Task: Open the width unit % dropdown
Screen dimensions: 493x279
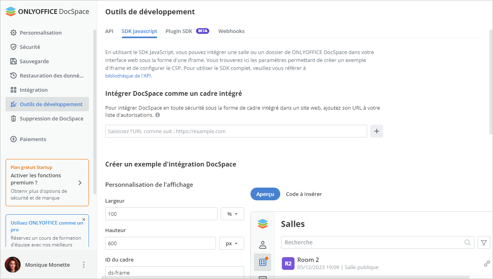Action: pyautogui.click(x=232, y=214)
